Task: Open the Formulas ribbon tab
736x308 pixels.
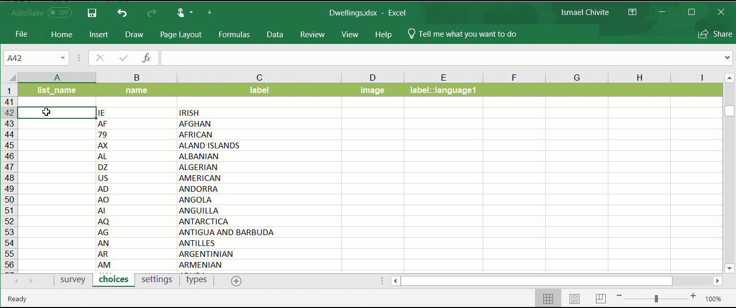Action: tap(234, 35)
